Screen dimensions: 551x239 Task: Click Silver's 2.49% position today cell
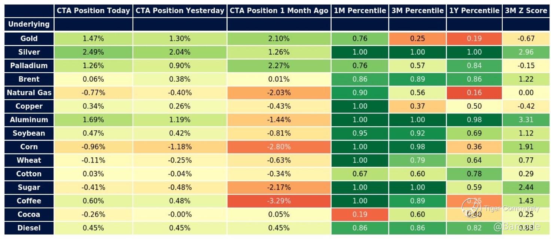(93, 52)
